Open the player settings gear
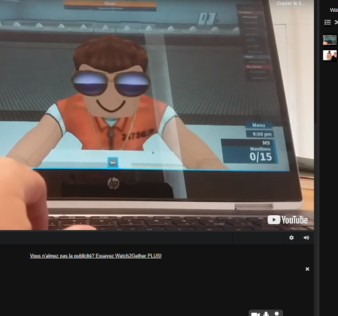 (x=291, y=237)
